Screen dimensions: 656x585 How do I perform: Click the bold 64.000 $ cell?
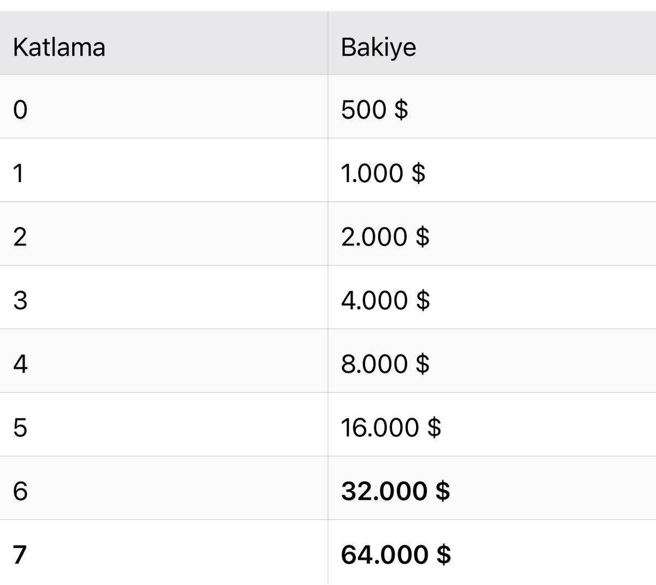[492, 552]
